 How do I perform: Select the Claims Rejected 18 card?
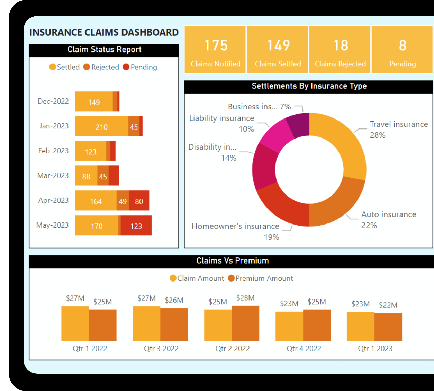340,49
